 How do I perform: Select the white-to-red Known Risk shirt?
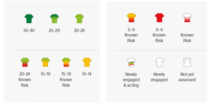[187, 18]
